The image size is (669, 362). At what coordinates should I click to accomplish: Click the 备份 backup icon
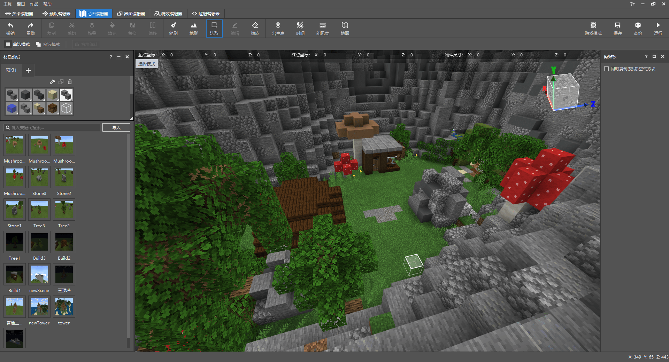point(638,29)
